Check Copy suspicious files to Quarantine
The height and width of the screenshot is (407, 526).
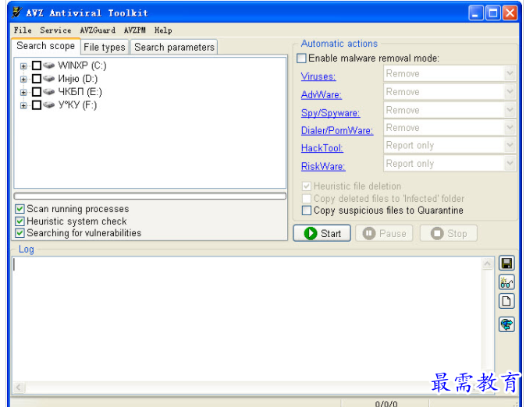coord(307,211)
